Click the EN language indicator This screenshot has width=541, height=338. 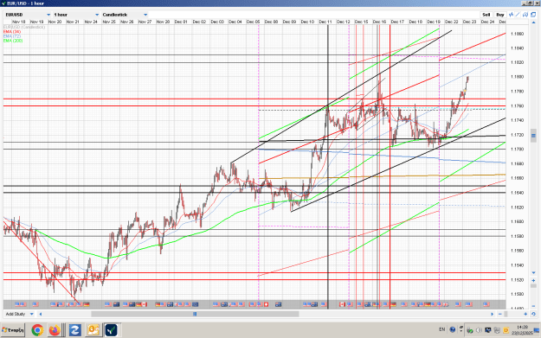pyautogui.click(x=442, y=329)
